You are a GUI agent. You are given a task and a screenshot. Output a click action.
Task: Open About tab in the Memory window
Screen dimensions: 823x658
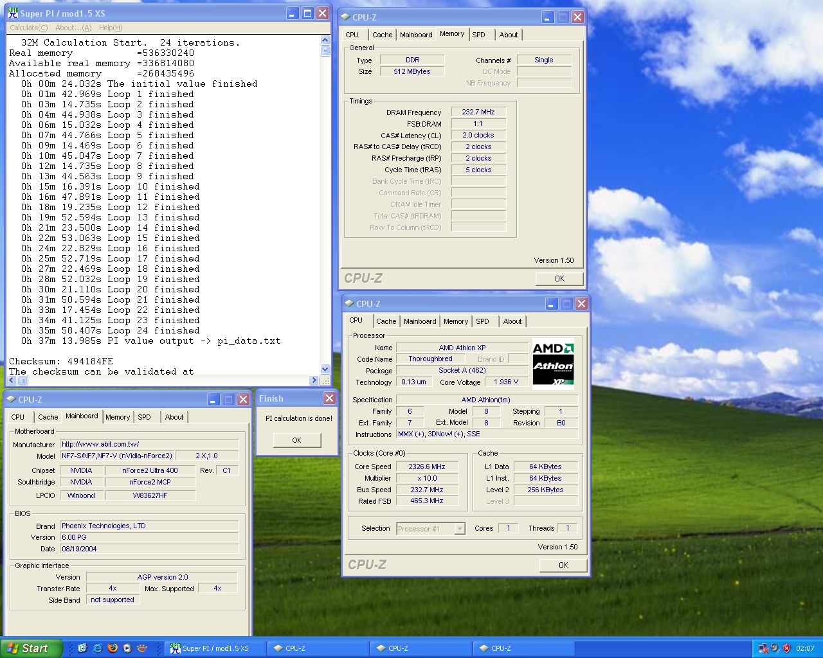click(509, 35)
